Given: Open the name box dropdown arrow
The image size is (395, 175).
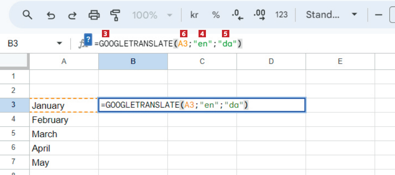Looking at the screenshot, I should coord(60,43).
